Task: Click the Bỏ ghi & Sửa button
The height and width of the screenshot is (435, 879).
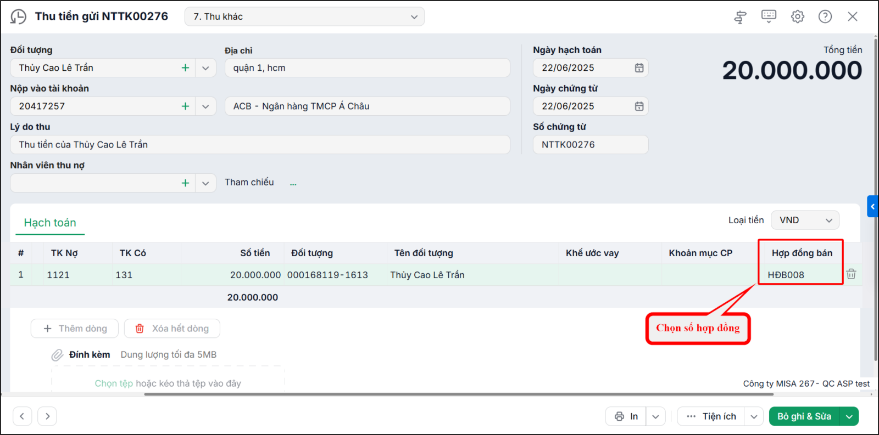Action: (x=804, y=416)
